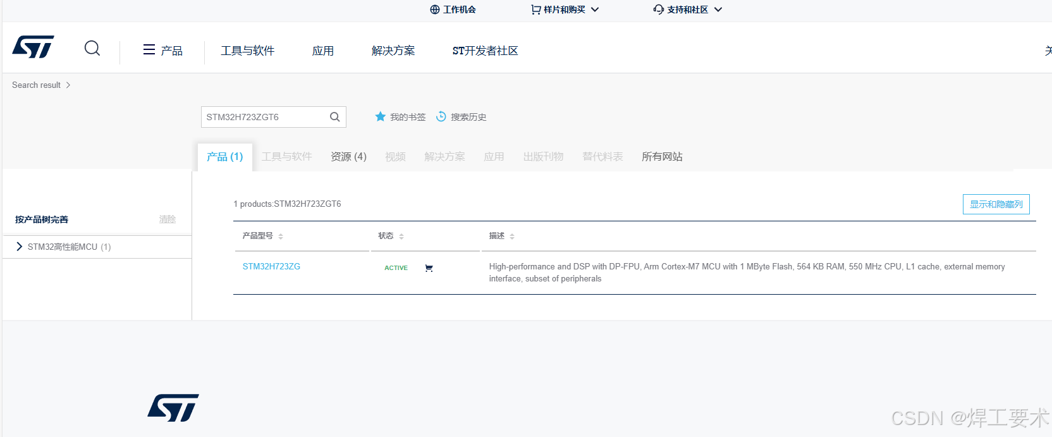Select the 解决方案 results tab
Viewport: 1052px width, 437px height.
[x=444, y=156]
